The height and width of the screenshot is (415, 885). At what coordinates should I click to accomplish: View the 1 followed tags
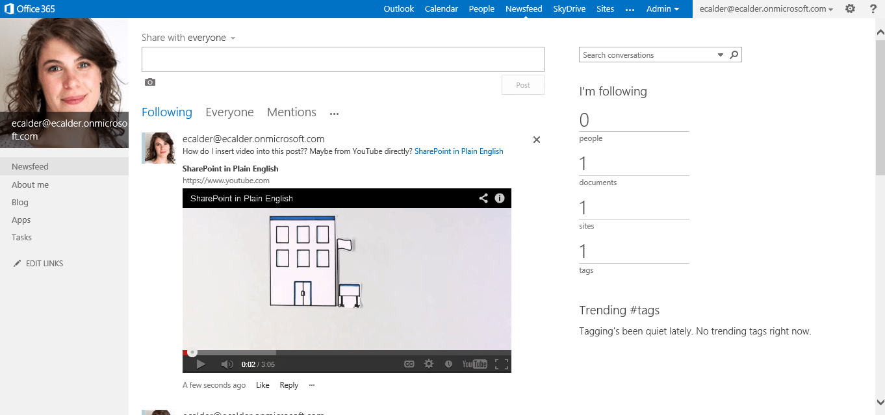(x=634, y=258)
